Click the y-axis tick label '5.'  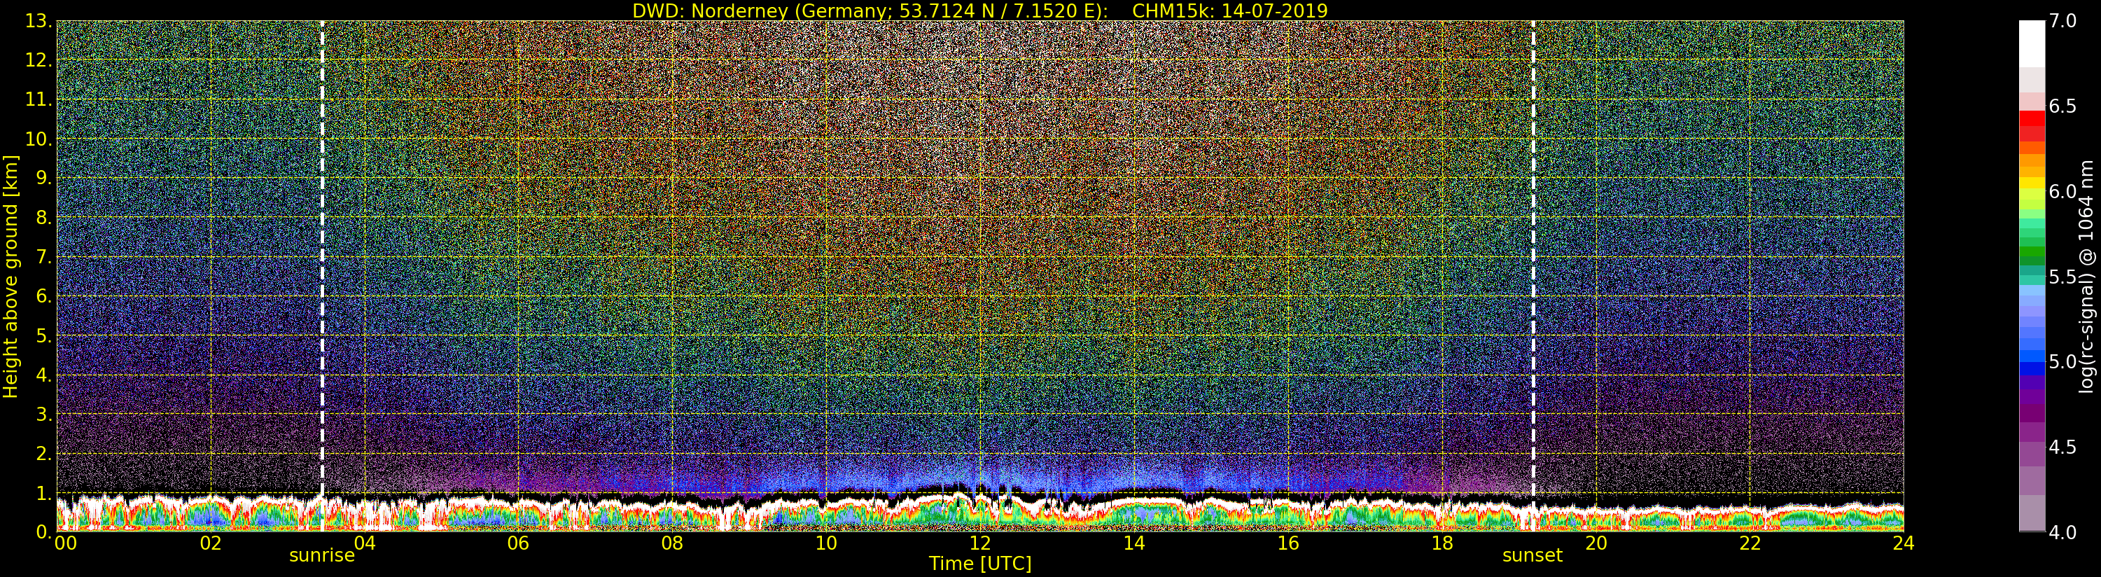[44, 336]
